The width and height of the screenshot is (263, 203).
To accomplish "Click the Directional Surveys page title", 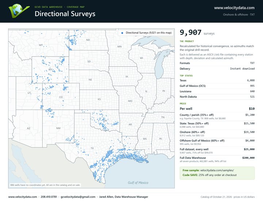I will [x=65, y=14].
